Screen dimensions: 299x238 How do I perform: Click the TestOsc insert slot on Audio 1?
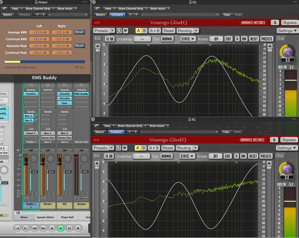[x=31, y=94]
